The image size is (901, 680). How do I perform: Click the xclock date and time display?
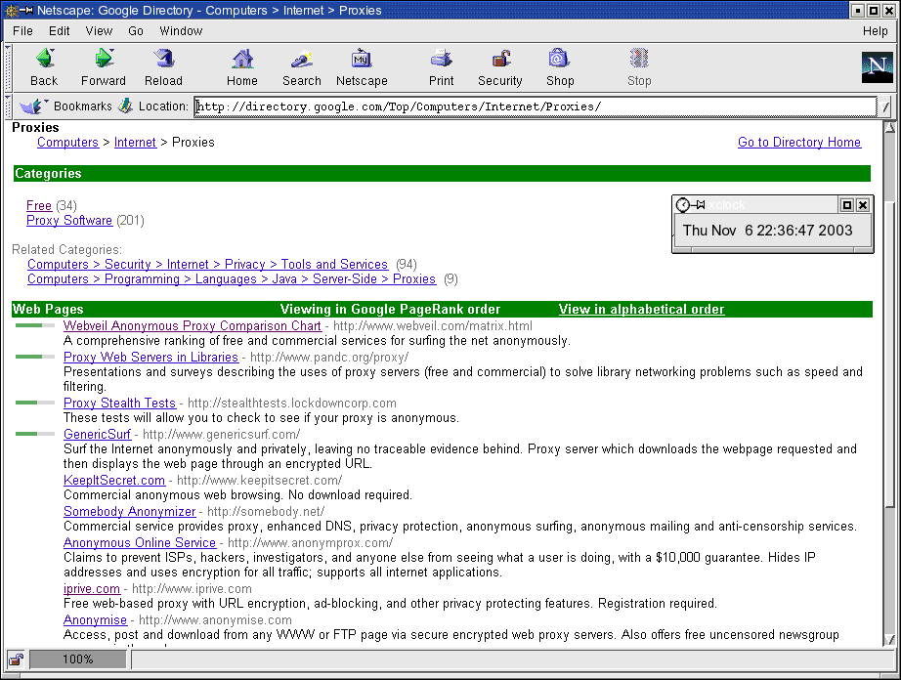pyautogui.click(x=768, y=231)
